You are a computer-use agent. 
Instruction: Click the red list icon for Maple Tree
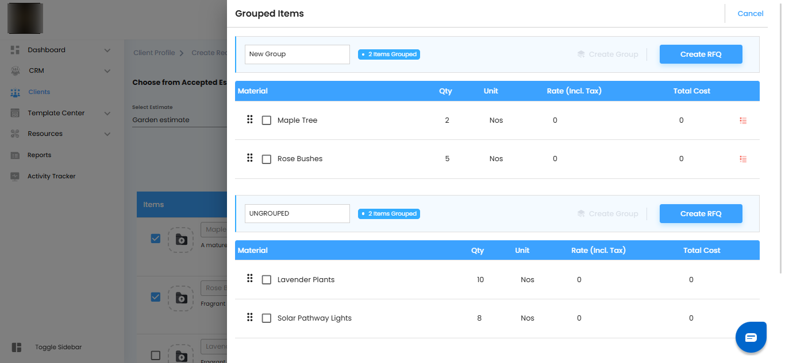743,120
